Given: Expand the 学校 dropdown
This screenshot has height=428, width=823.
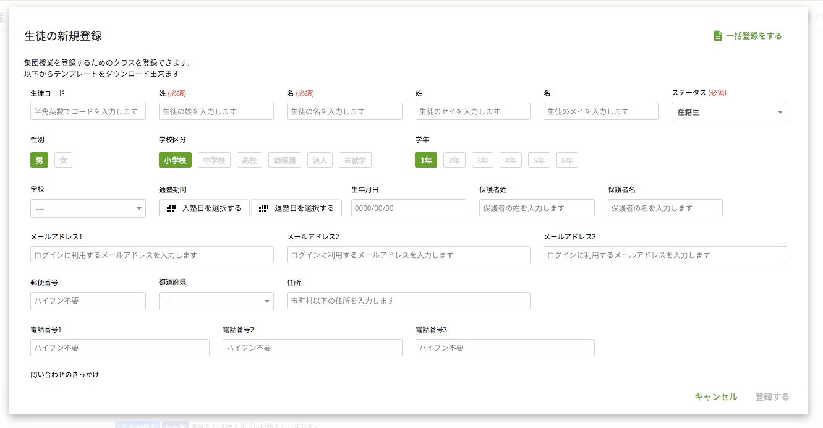Looking at the screenshot, I should tap(88, 208).
